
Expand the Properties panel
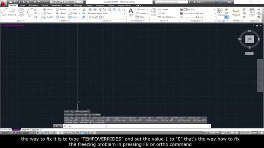click(x=197, y=21)
